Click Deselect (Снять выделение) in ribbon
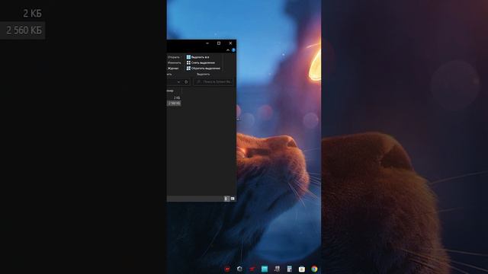Screen dimensions: 488x274 (x=201, y=62)
